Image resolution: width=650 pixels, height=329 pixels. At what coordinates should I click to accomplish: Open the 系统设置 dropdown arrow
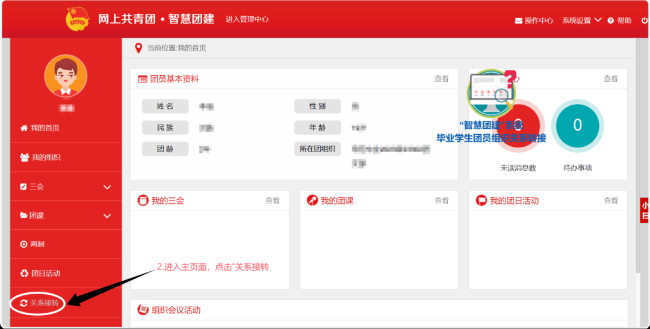tap(598, 20)
